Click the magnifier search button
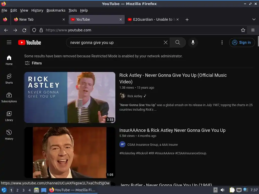The height and width of the screenshot is (194, 259). click(178, 42)
